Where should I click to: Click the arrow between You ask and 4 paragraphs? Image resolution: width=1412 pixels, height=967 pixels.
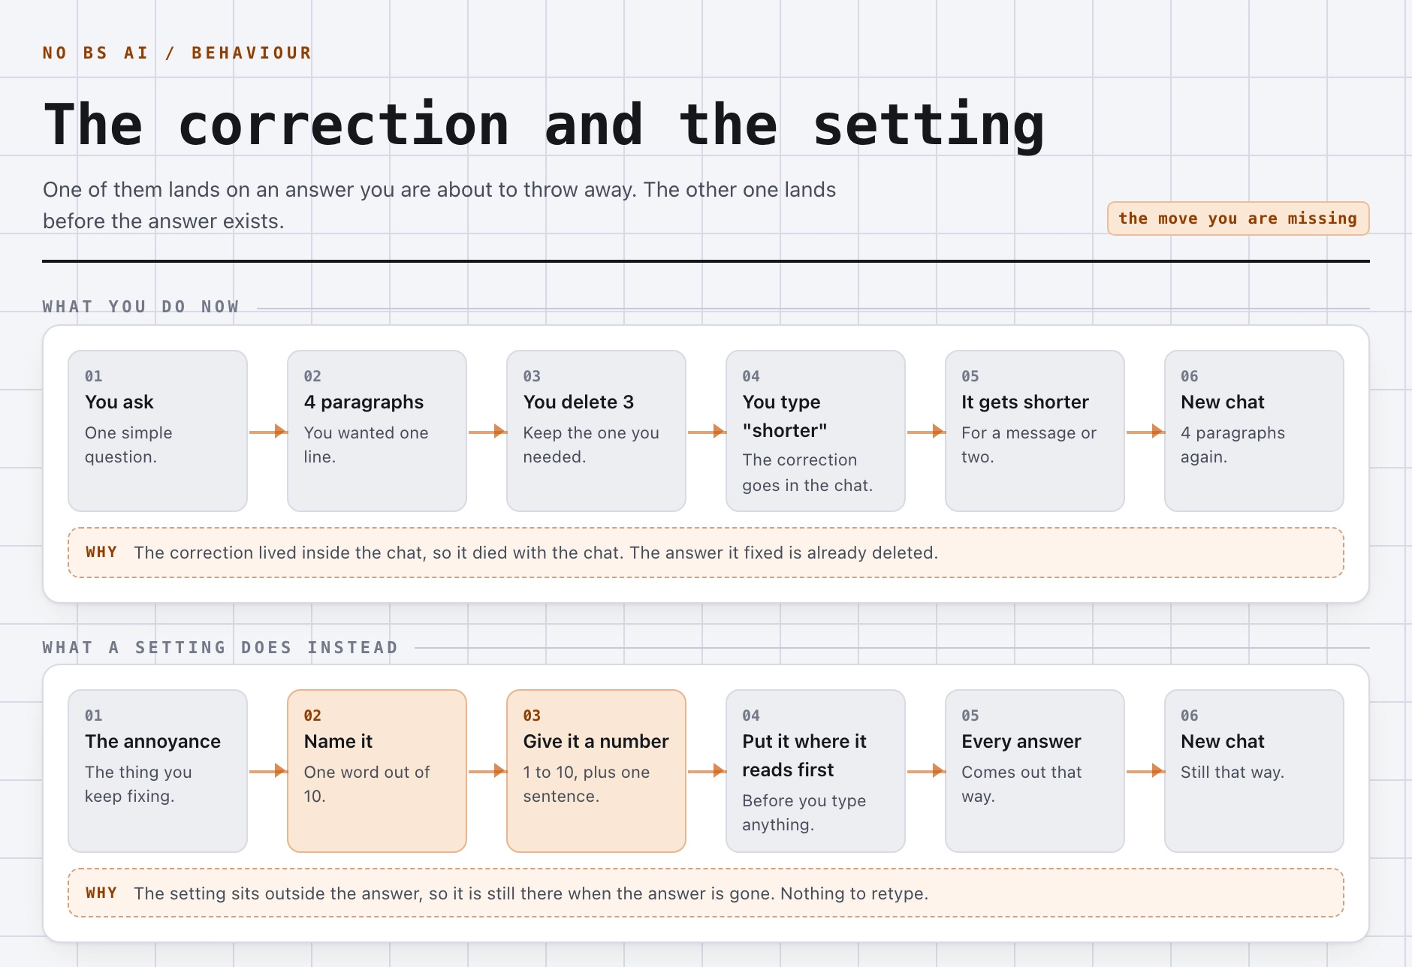coord(268,431)
